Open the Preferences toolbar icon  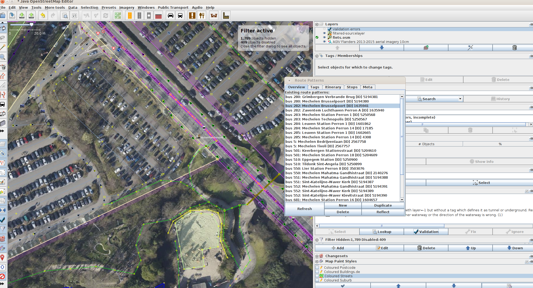point(74,16)
